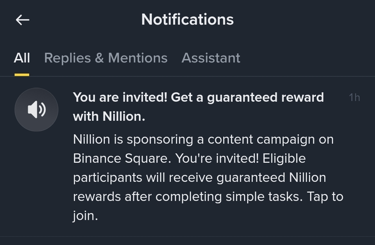
Task: Switch to the Replies & Mentions tab
Action: [x=106, y=58]
